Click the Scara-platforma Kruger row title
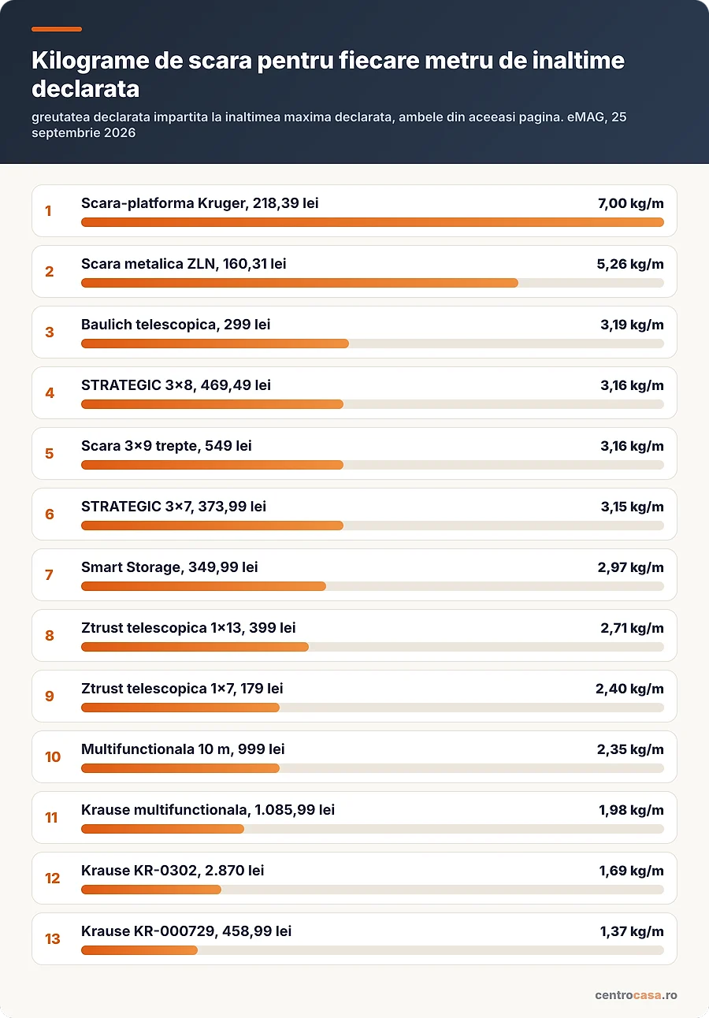The width and height of the screenshot is (709, 1018). click(199, 203)
